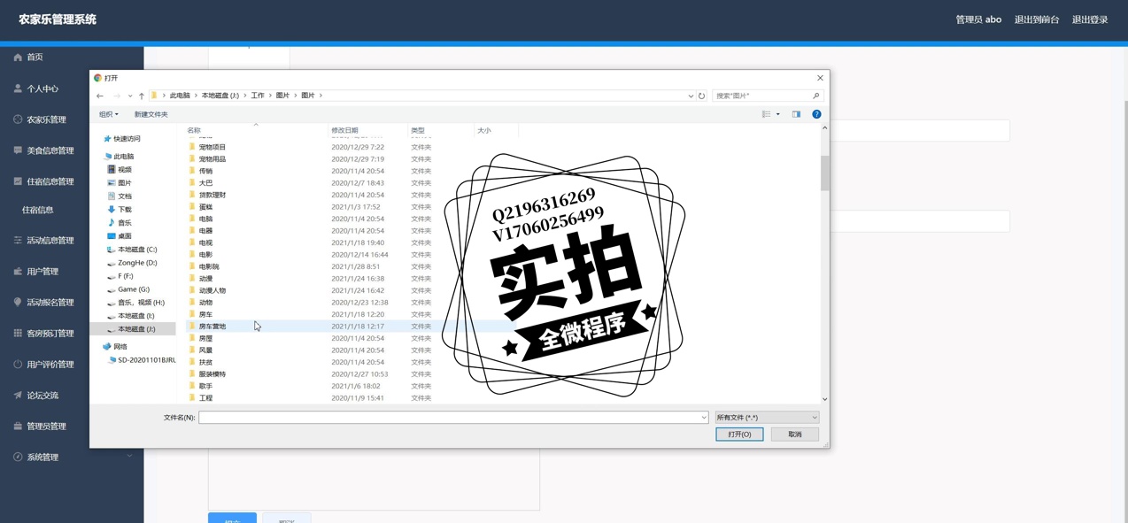
Task: Click the 取消 button in dialog
Action: pyautogui.click(x=794, y=435)
